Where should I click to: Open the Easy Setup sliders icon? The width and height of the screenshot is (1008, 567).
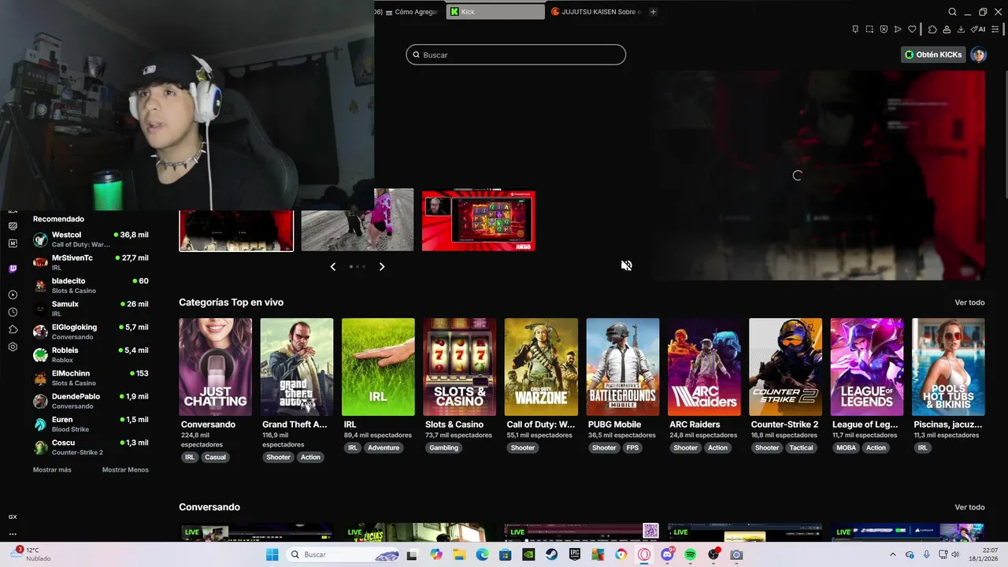[x=995, y=29]
